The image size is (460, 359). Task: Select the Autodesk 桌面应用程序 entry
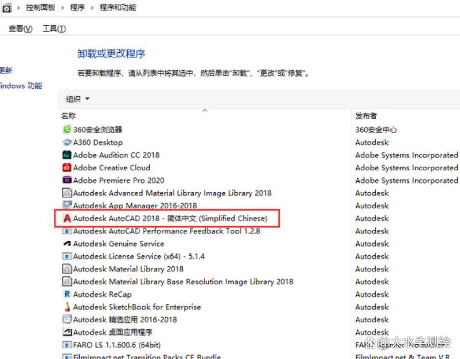click(112, 332)
